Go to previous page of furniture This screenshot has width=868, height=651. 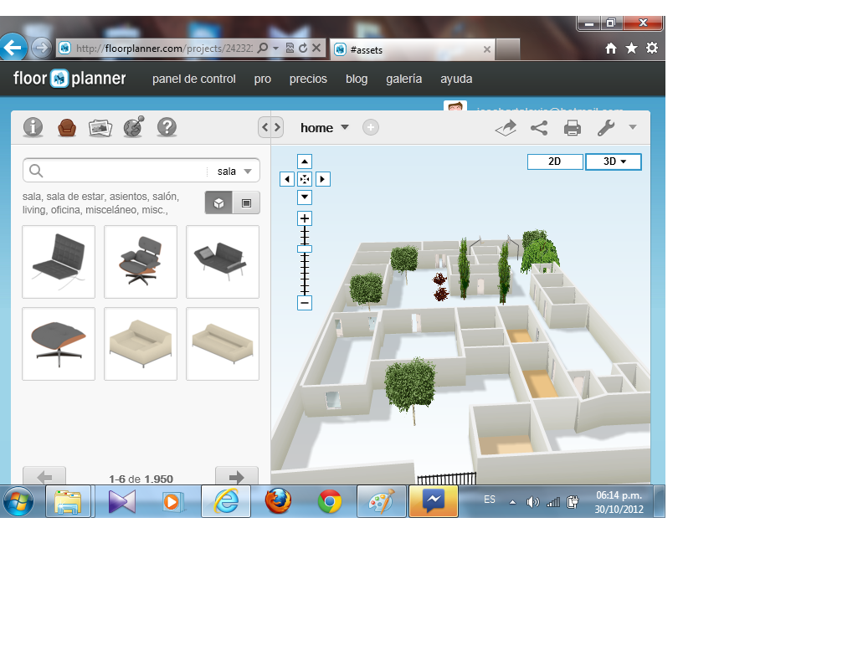coord(44,476)
